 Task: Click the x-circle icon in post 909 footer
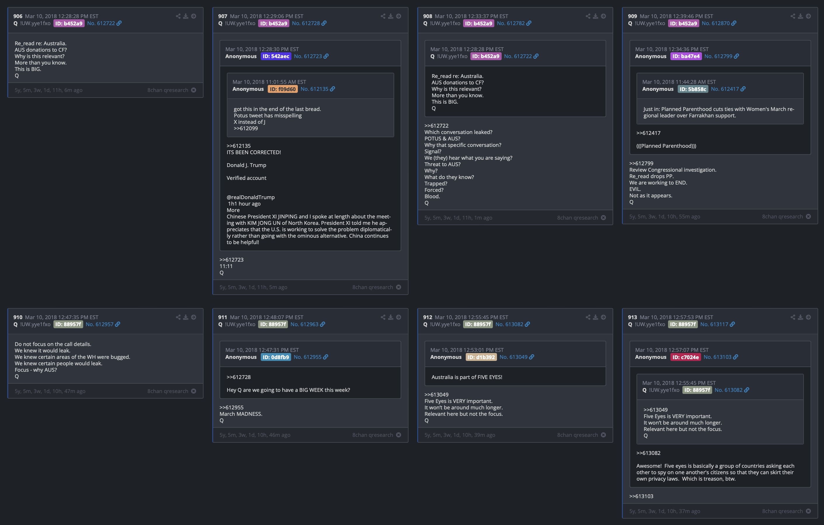(x=809, y=217)
